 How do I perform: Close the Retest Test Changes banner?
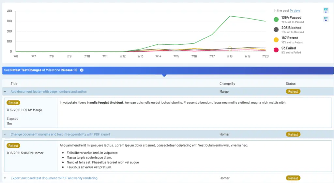[x=82, y=70]
